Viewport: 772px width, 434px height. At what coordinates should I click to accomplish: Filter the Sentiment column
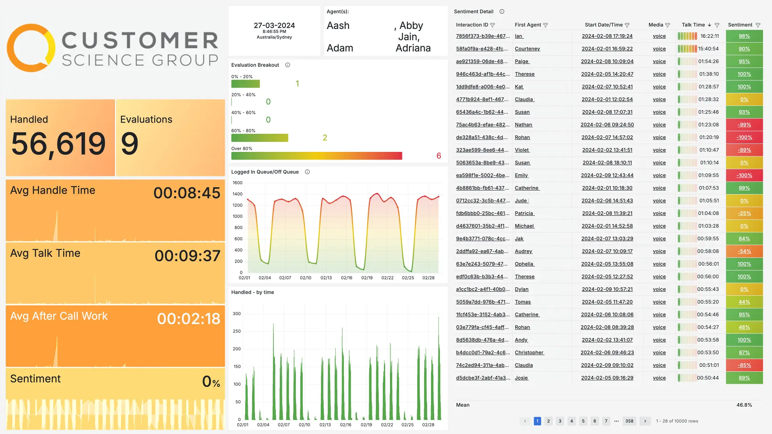point(758,25)
